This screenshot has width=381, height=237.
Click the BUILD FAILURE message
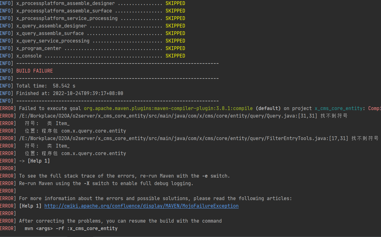point(34,71)
